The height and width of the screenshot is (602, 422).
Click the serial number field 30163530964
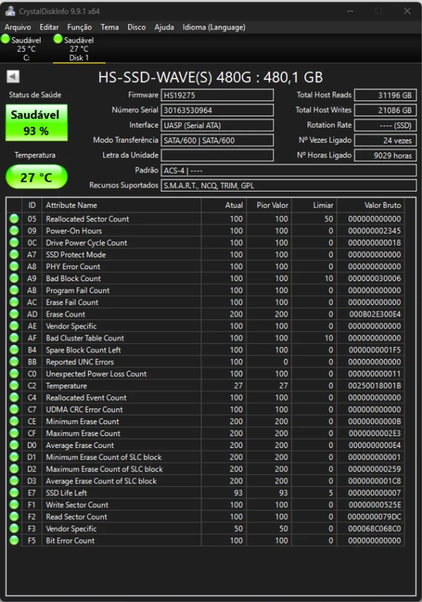coord(217,111)
